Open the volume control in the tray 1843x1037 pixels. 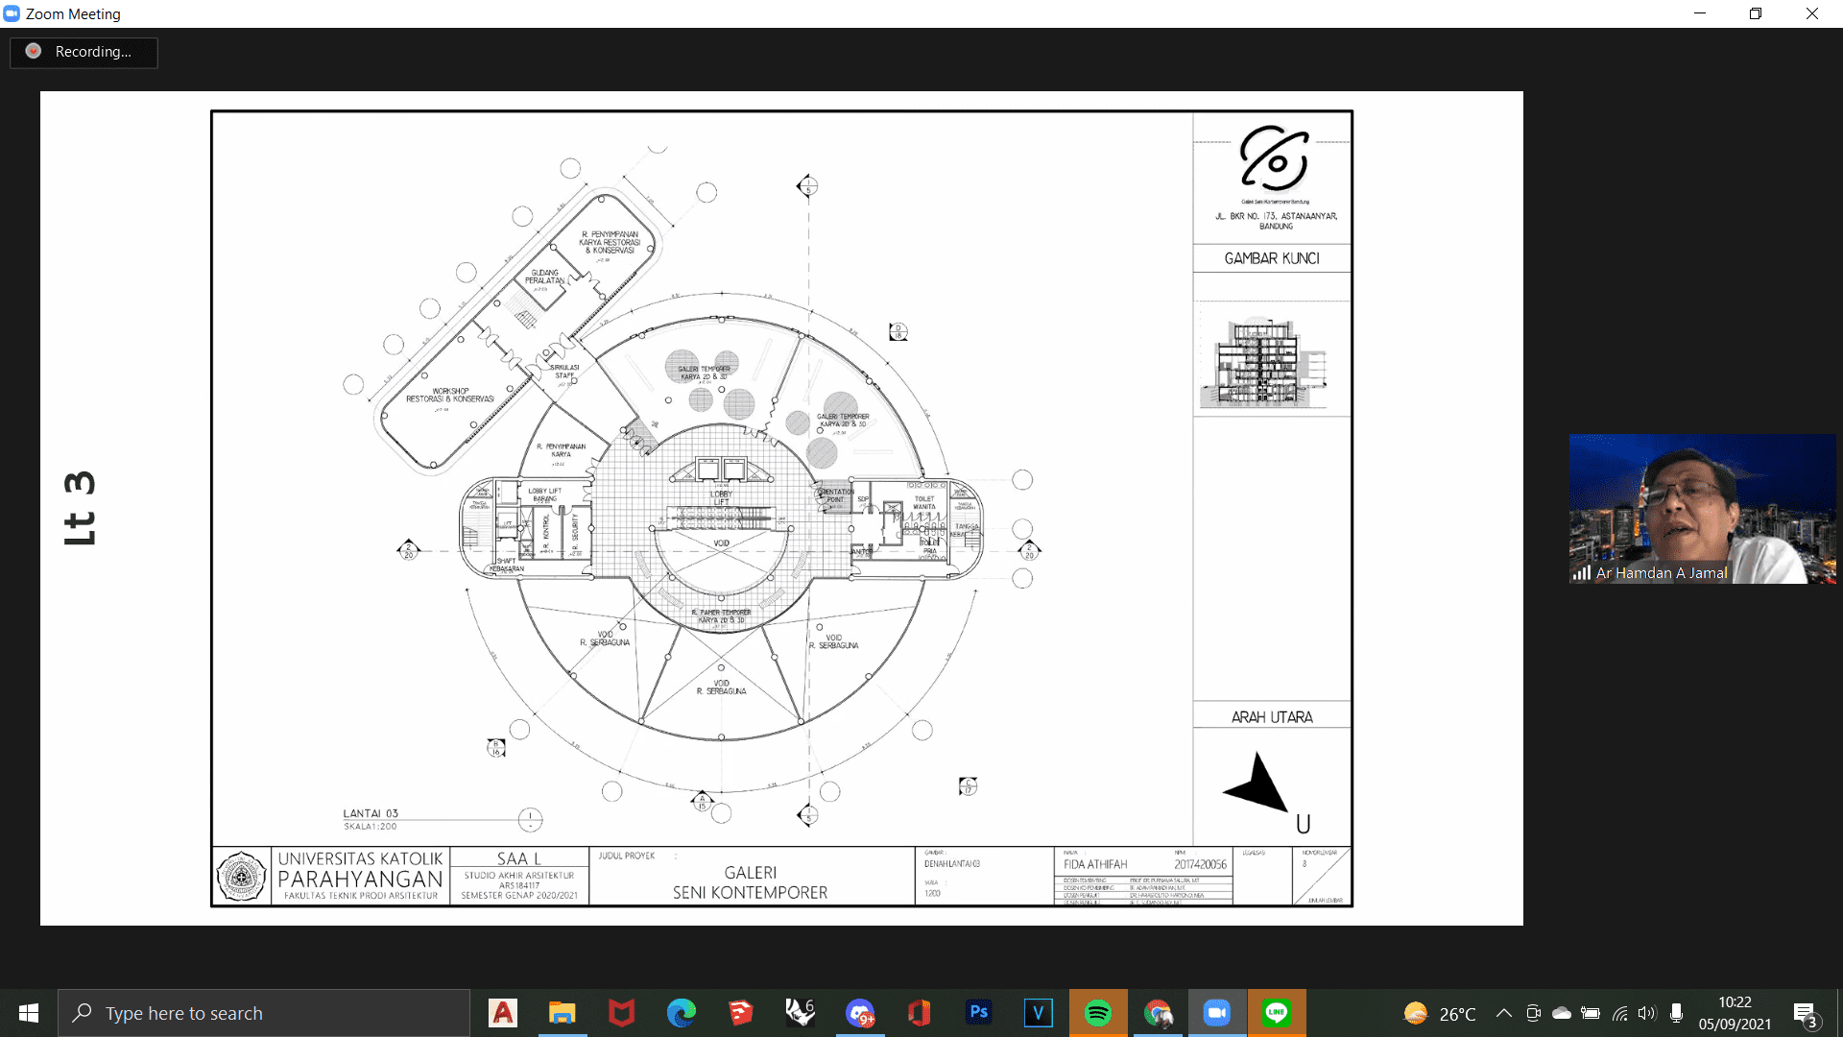[1647, 1014]
